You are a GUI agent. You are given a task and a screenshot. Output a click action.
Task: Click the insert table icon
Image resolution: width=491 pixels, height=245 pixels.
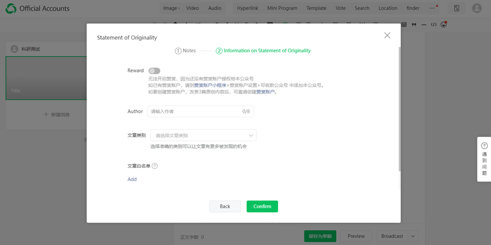pos(404,25)
